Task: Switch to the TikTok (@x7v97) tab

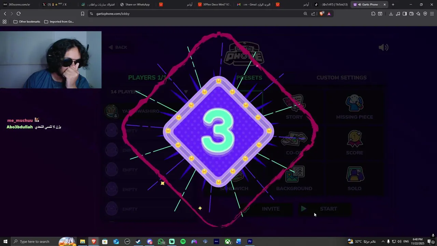Action: coord(331,4)
